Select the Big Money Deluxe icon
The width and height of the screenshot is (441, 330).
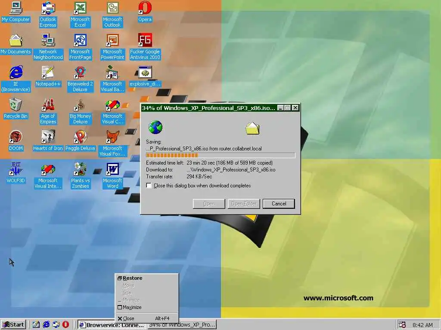coord(80,111)
